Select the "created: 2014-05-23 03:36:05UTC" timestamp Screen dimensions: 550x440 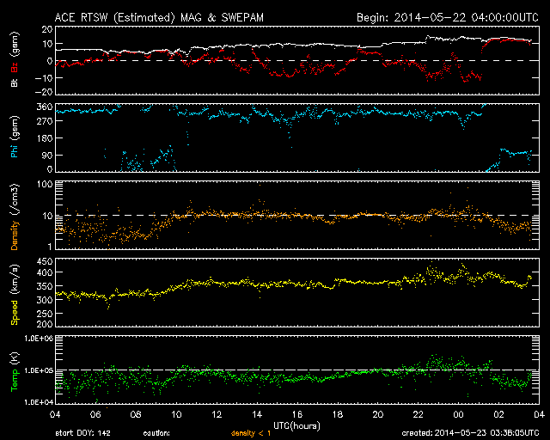(470, 433)
